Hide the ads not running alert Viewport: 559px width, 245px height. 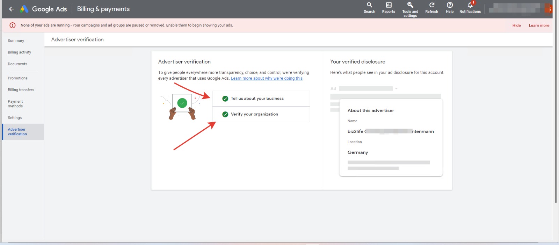516,26
